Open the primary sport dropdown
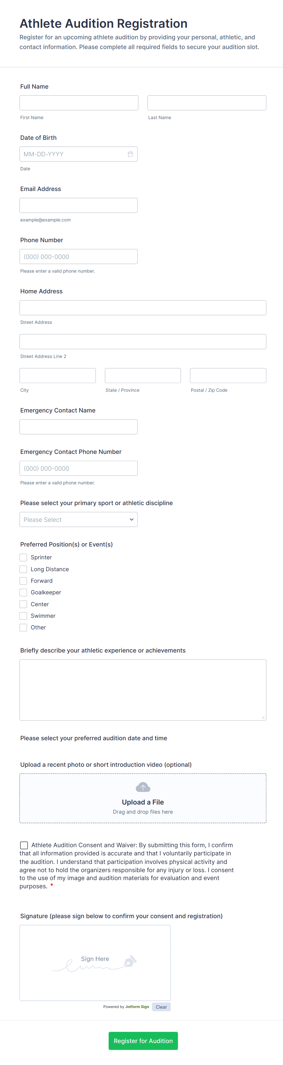 coord(79,519)
